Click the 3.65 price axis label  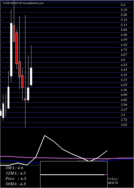(x=124, y=125)
